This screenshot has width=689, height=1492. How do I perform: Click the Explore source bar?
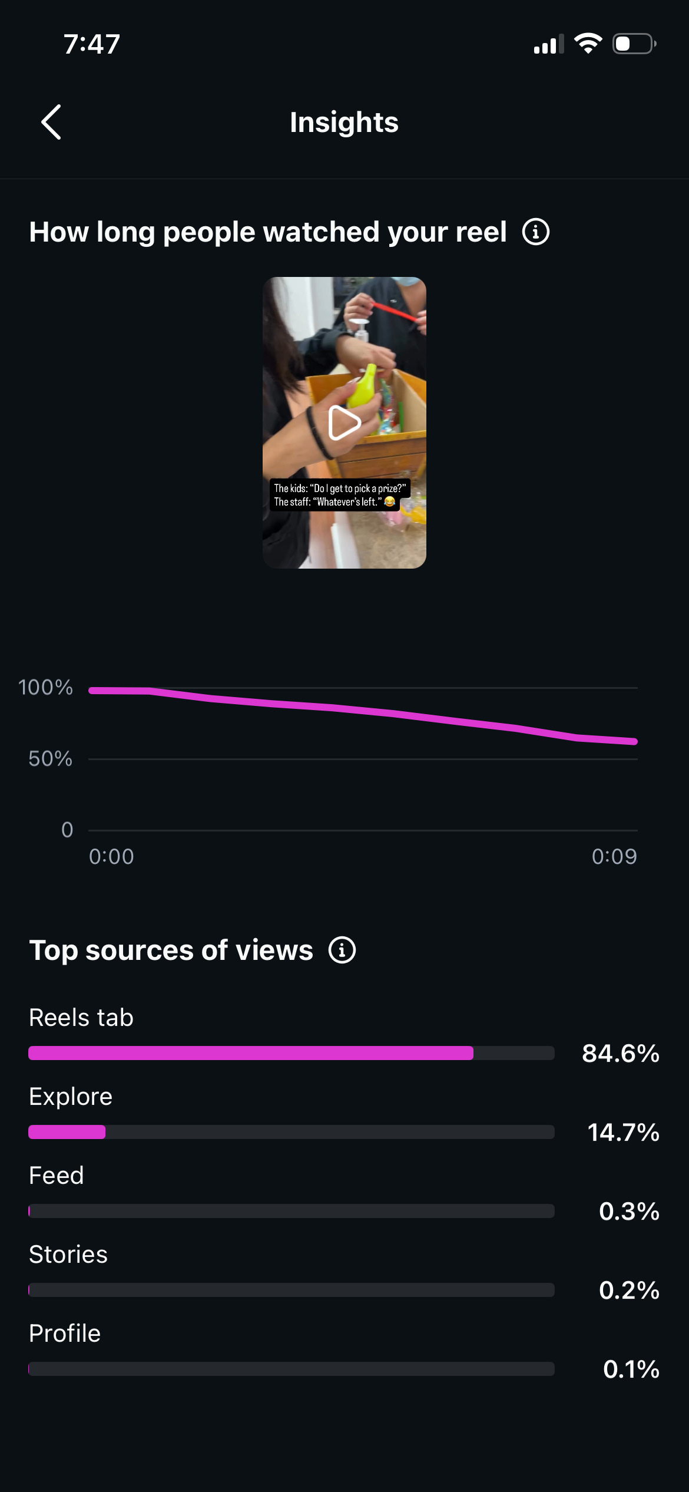click(291, 1132)
